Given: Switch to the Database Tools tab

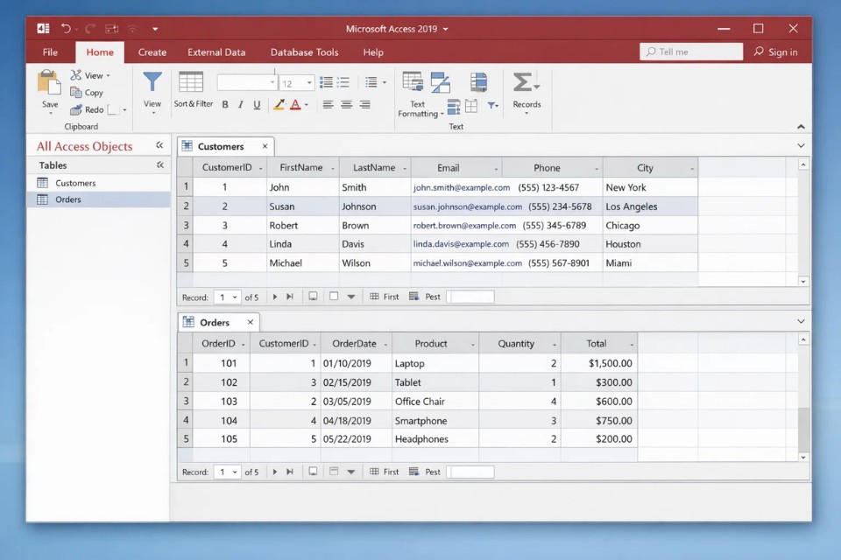Looking at the screenshot, I should pyautogui.click(x=304, y=52).
